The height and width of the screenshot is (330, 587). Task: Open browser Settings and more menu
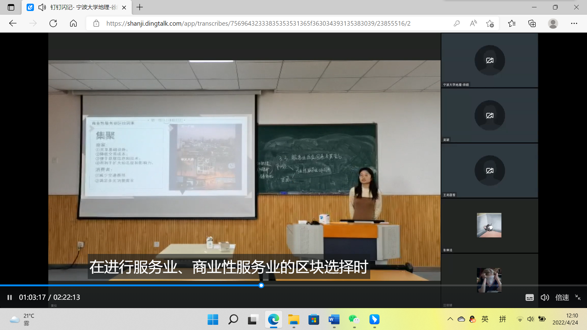point(574,24)
